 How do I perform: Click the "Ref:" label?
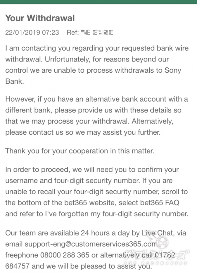pyautogui.click(x=73, y=33)
